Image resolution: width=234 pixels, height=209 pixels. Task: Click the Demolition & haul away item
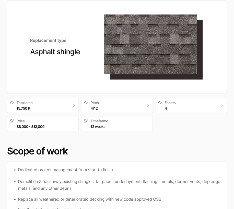(x=119, y=185)
